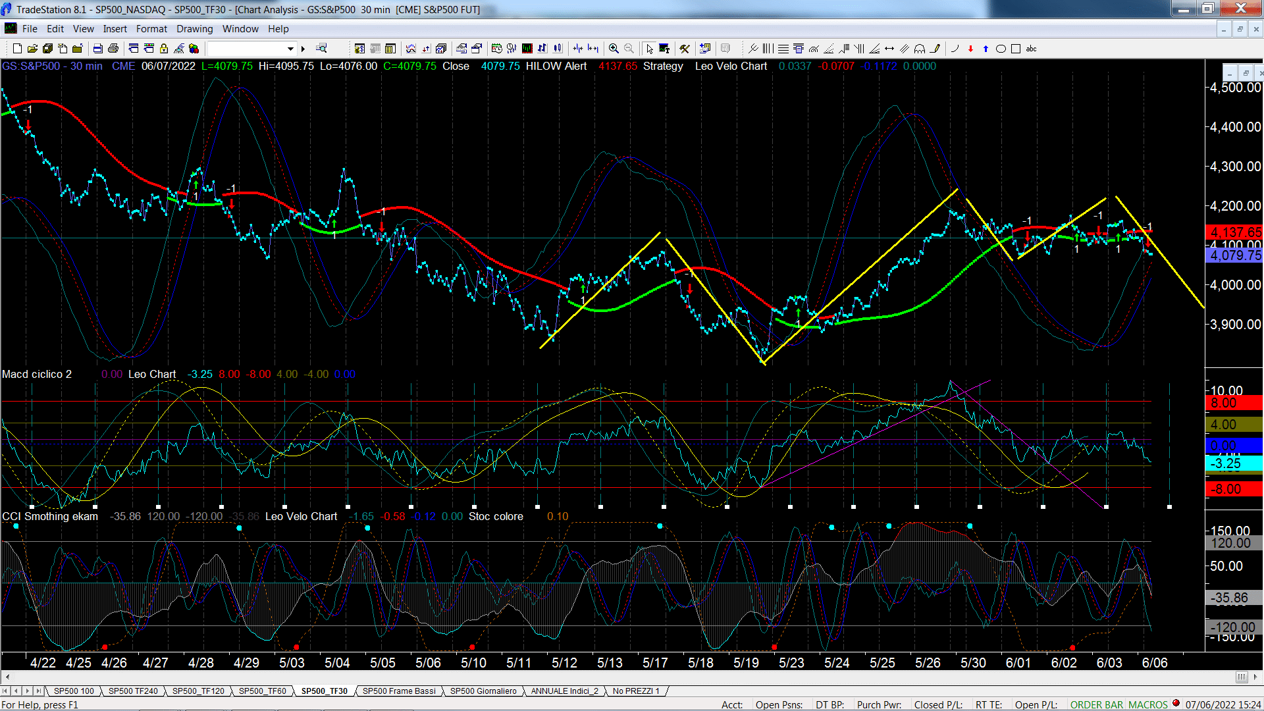Open the symbol combo box dropdown arrow
The height and width of the screenshot is (711, 1264).
coord(290,49)
